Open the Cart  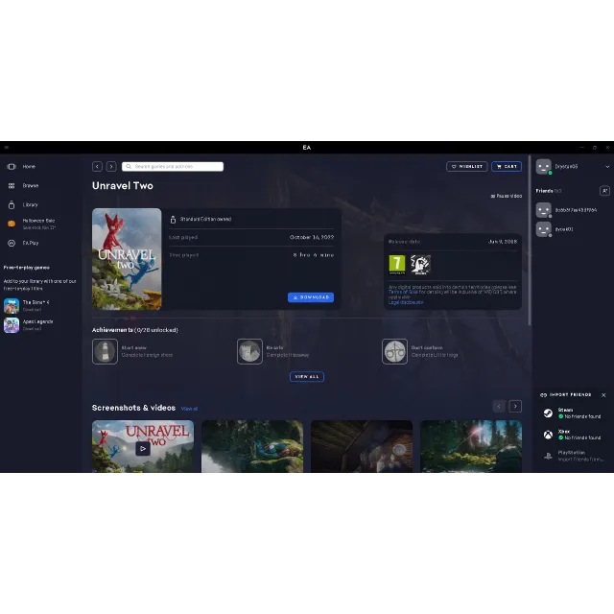(x=507, y=166)
